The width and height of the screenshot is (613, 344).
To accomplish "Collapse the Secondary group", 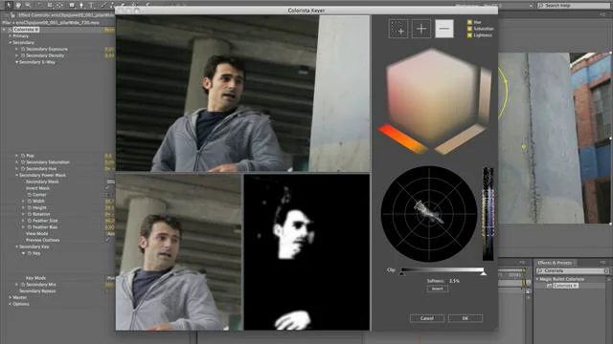I will click(x=11, y=42).
